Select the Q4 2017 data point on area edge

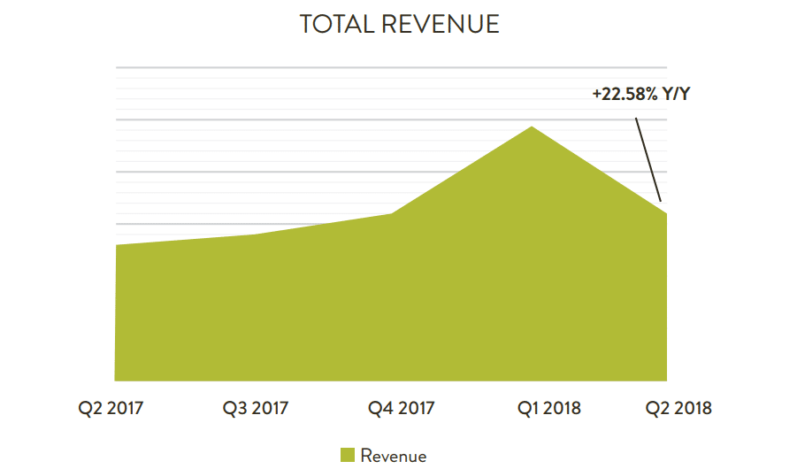tap(392, 213)
